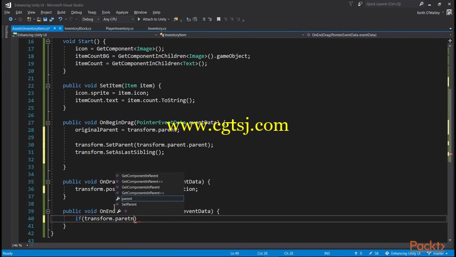The image size is (456, 257).
Task: Open the feedback icon beside Quick Launch
Action: coord(360,4)
